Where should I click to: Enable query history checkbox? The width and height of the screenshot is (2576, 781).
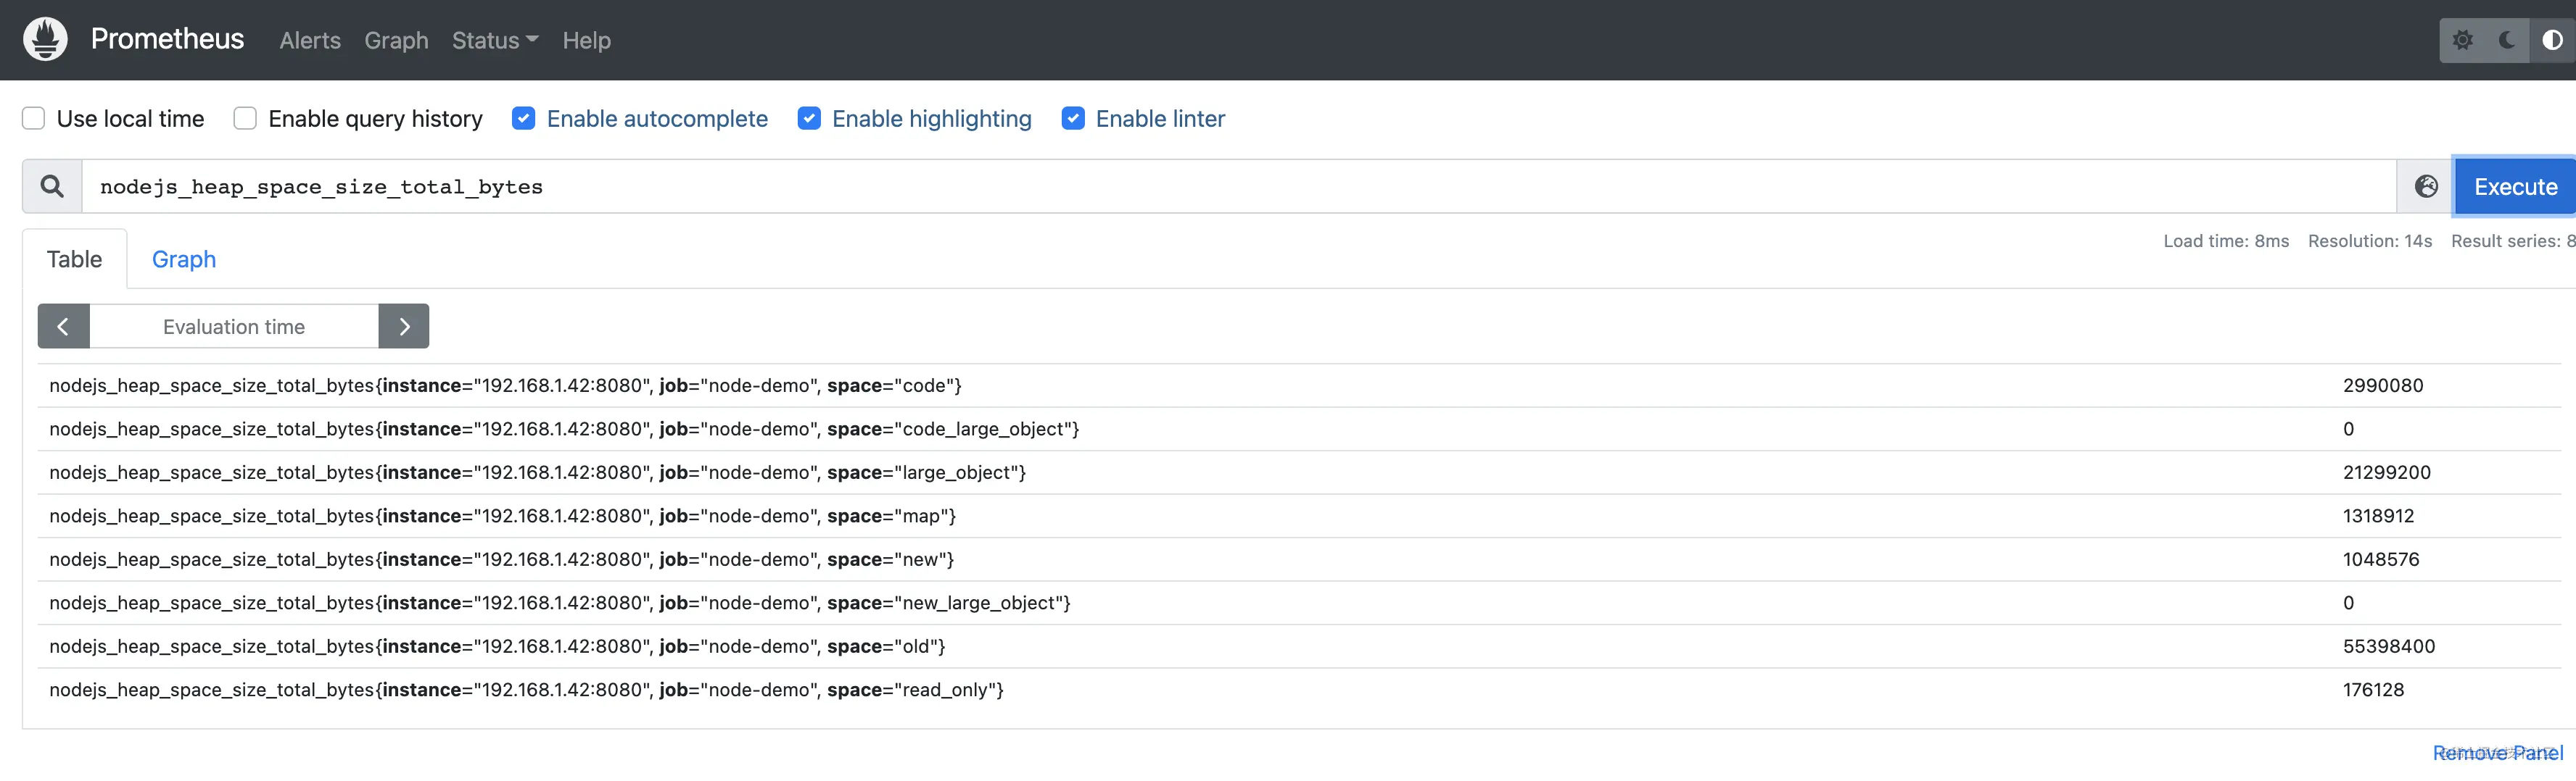point(245,119)
